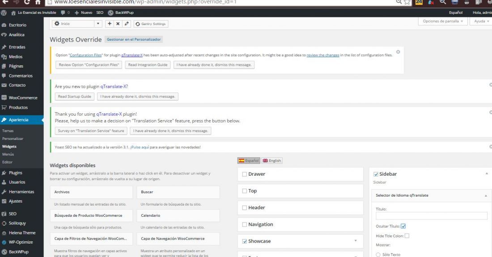
Task: Click the Plugins sidebar icon
Action: coord(4,173)
